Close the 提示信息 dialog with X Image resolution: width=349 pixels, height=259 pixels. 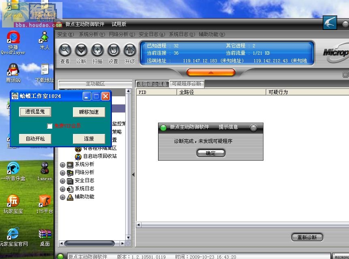point(253,128)
